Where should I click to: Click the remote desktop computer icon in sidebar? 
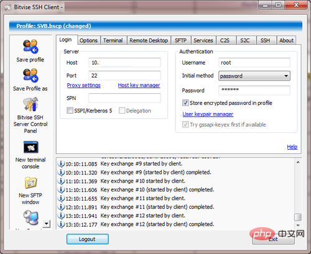click(30, 217)
